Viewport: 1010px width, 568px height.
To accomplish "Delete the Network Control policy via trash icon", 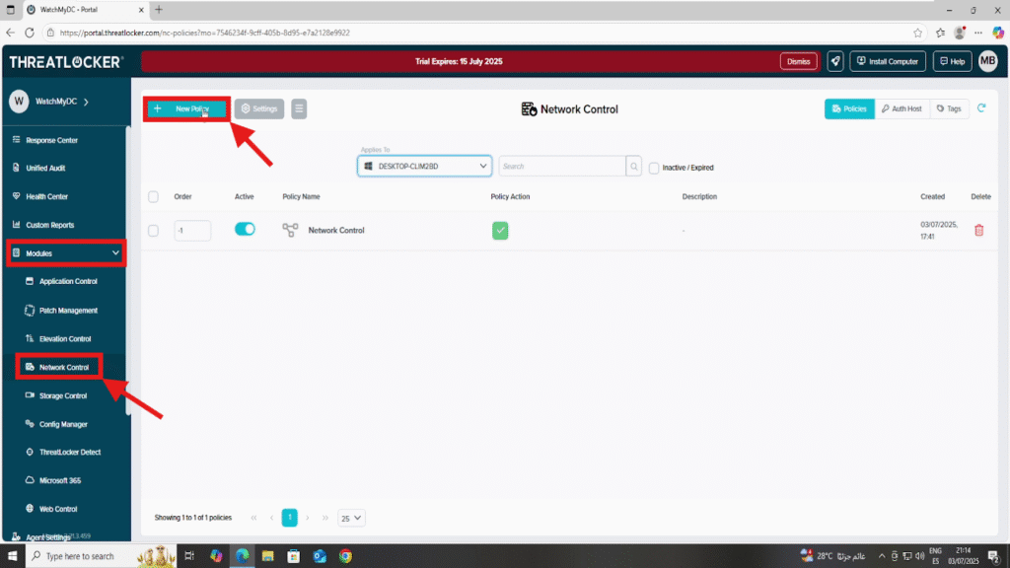I will [978, 230].
